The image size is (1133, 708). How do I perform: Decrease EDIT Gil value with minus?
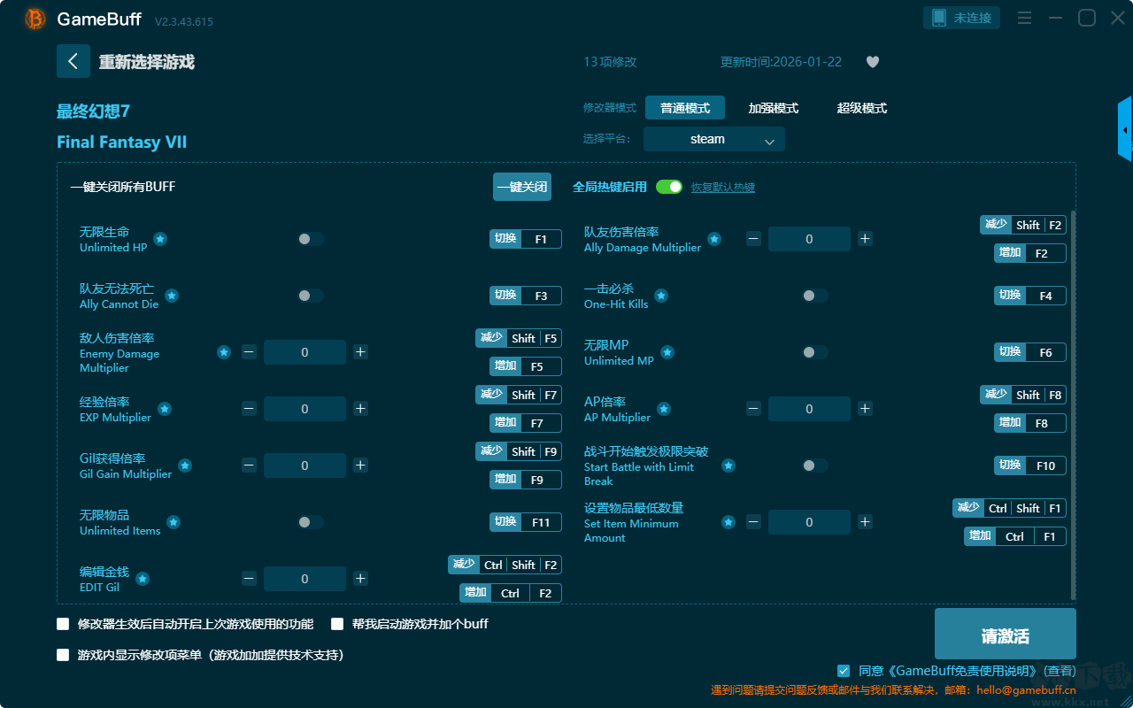pyautogui.click(x=249, y=579)
